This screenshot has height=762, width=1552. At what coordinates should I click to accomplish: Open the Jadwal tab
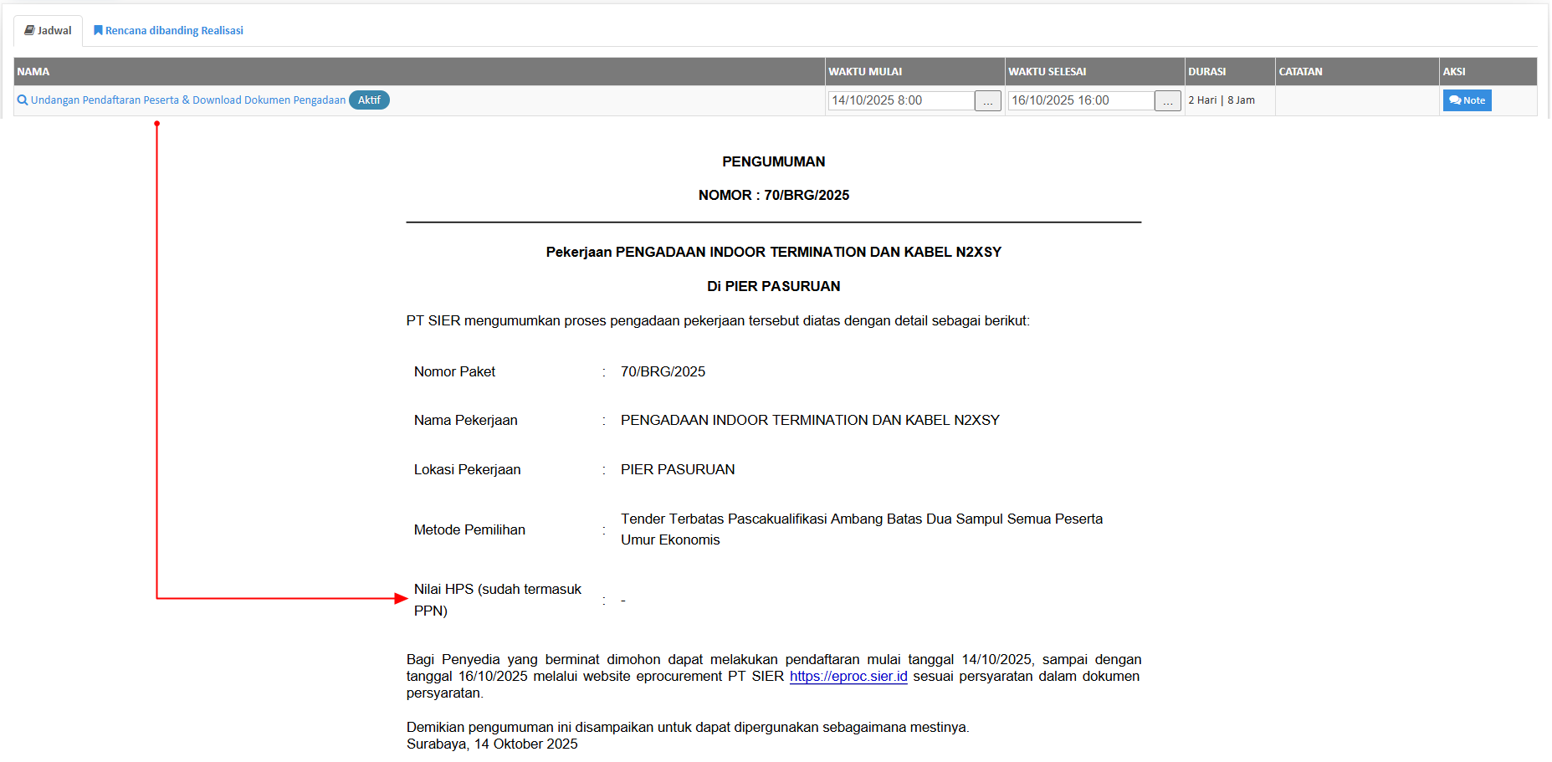coord(48,31)
